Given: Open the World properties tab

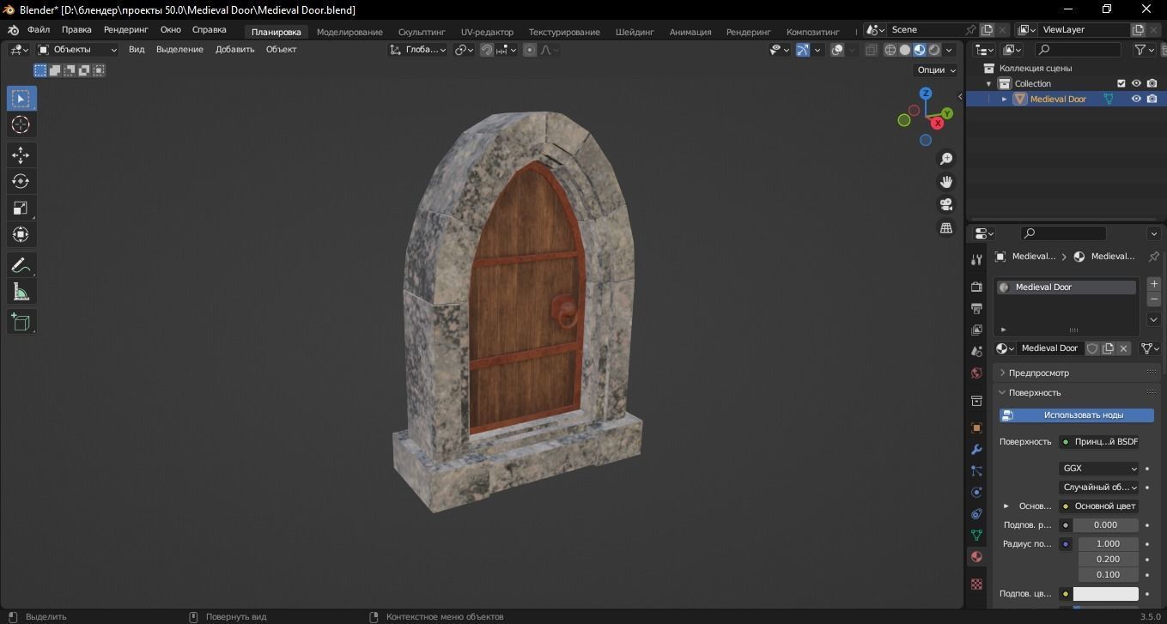Looking at the screenshot, I should click(x=976, y=373).
